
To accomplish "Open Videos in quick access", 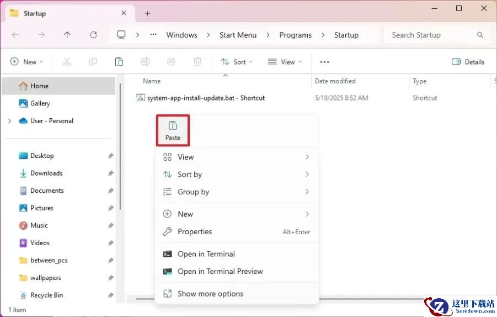I will click(58, 243).
